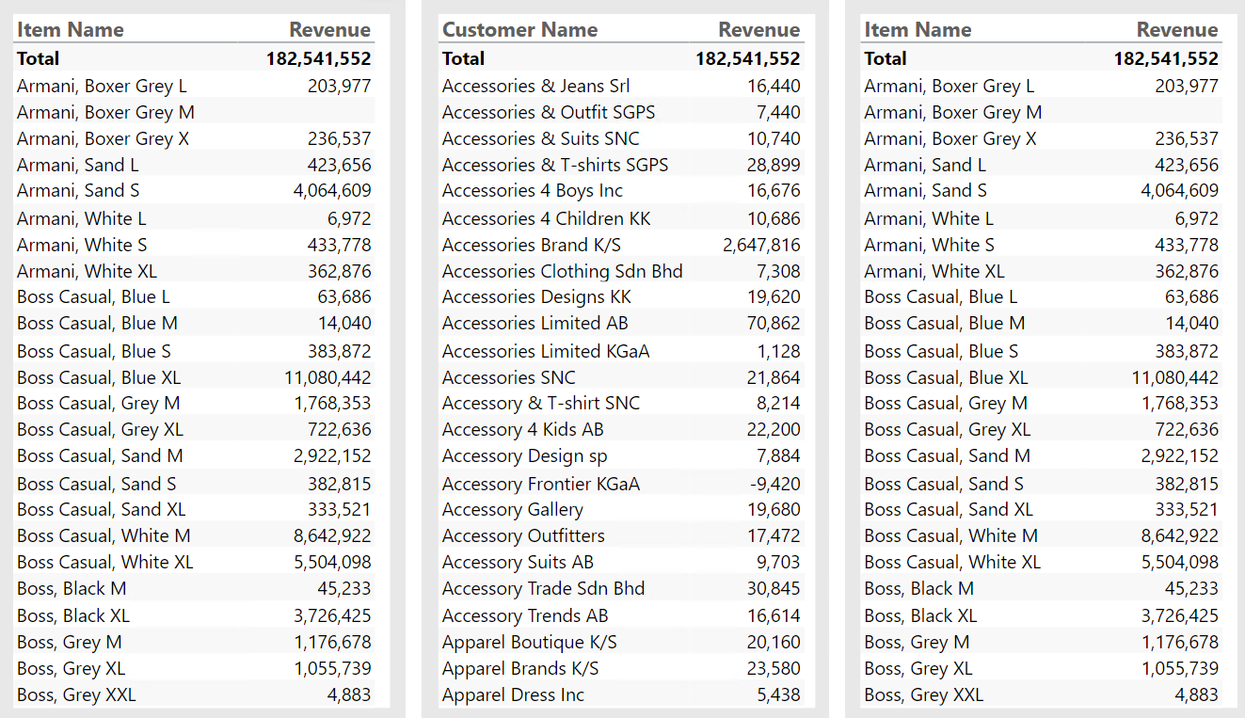This screenshot has width=1245, height=718.
Task: Click revenue value 2,647,816
Action: tap(761, 245)
